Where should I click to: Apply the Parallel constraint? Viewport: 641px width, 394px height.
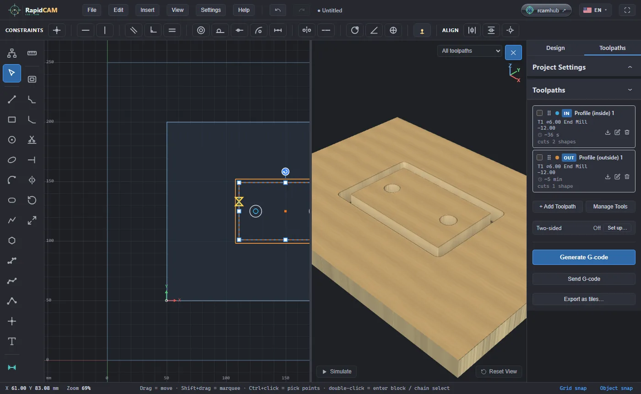(134, 30)
